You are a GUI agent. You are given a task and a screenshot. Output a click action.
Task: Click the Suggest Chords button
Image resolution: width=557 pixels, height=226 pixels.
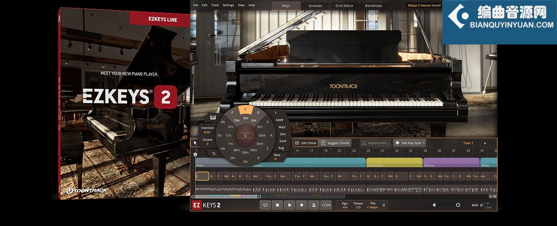click(x=335, y=143)
